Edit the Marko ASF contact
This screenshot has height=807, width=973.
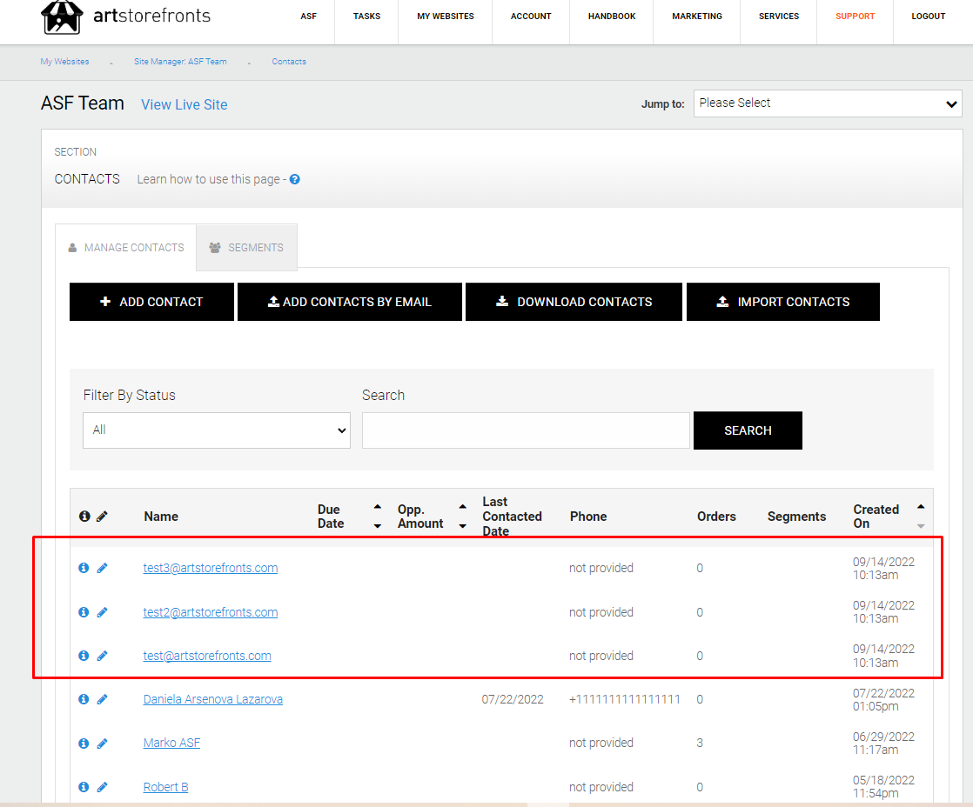pyautogui.click(x=103, y=744)
